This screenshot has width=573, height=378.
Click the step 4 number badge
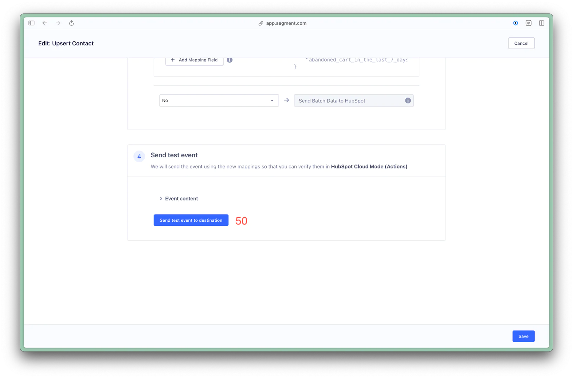coord(139,157)
